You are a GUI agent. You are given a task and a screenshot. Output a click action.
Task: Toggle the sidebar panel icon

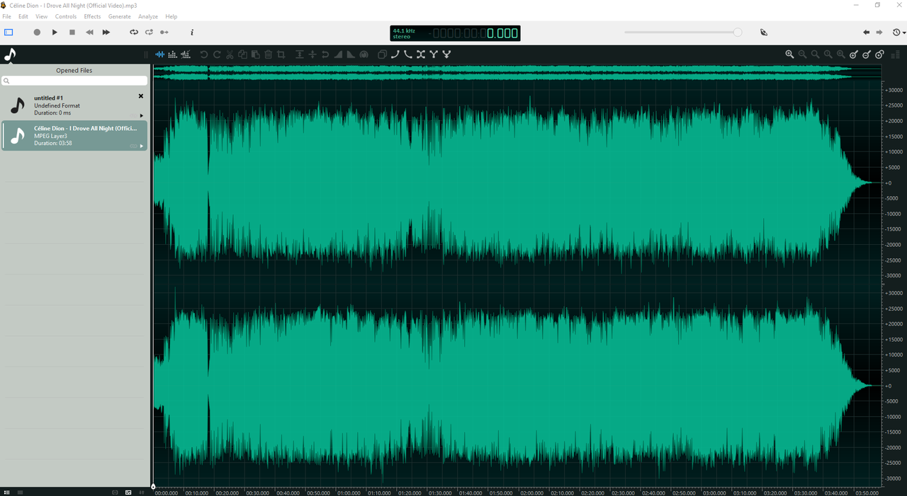(9, 32)
